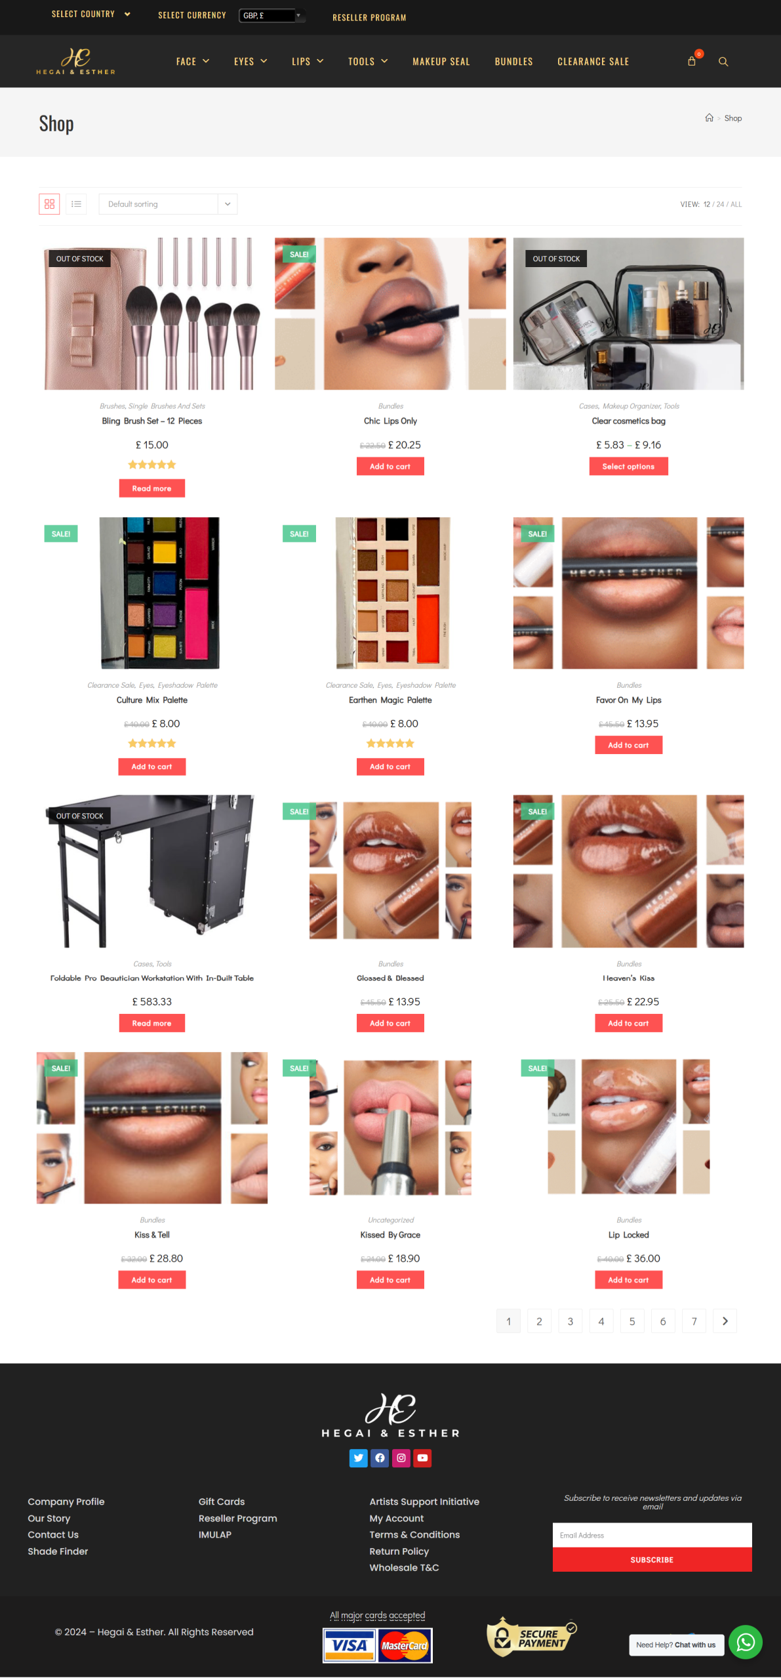This screenshot has width=781, height=1680.
Task: Go to page 3 of products
Action: (x=570, y=1322)
